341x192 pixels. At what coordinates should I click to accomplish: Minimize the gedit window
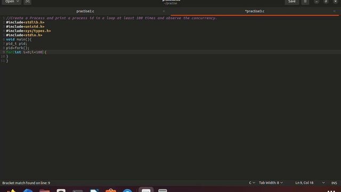(x=316, y=2)
